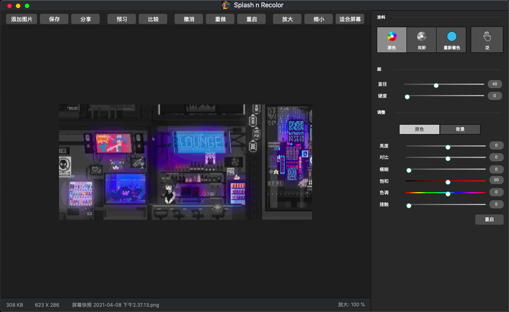Click the 对比 value field
The height and width of the screenshot is (312, 509).
[x=496, y=158]
